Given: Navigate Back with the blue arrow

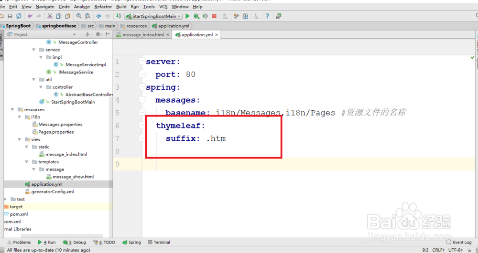Looking at the screenshot, I should point(99,16).
